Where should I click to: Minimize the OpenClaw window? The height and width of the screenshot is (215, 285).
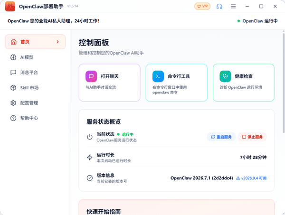click(247, 6)
